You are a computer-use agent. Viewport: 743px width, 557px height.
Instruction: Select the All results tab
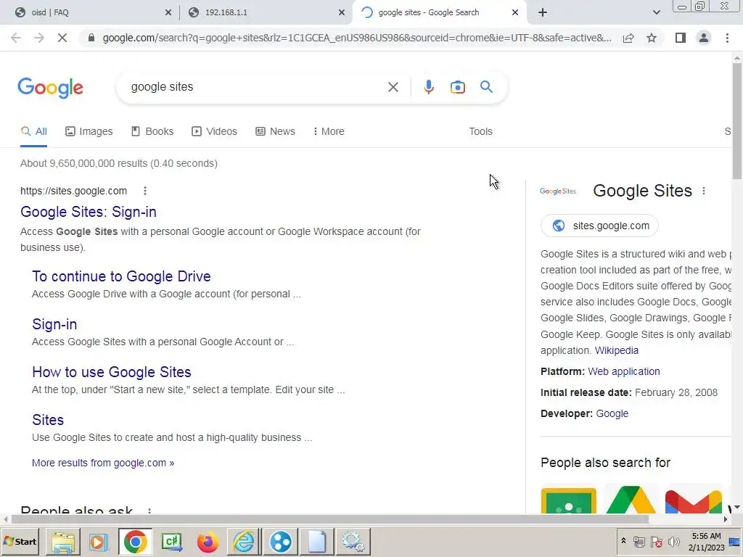pyautogui.click(x=33, y=132)
